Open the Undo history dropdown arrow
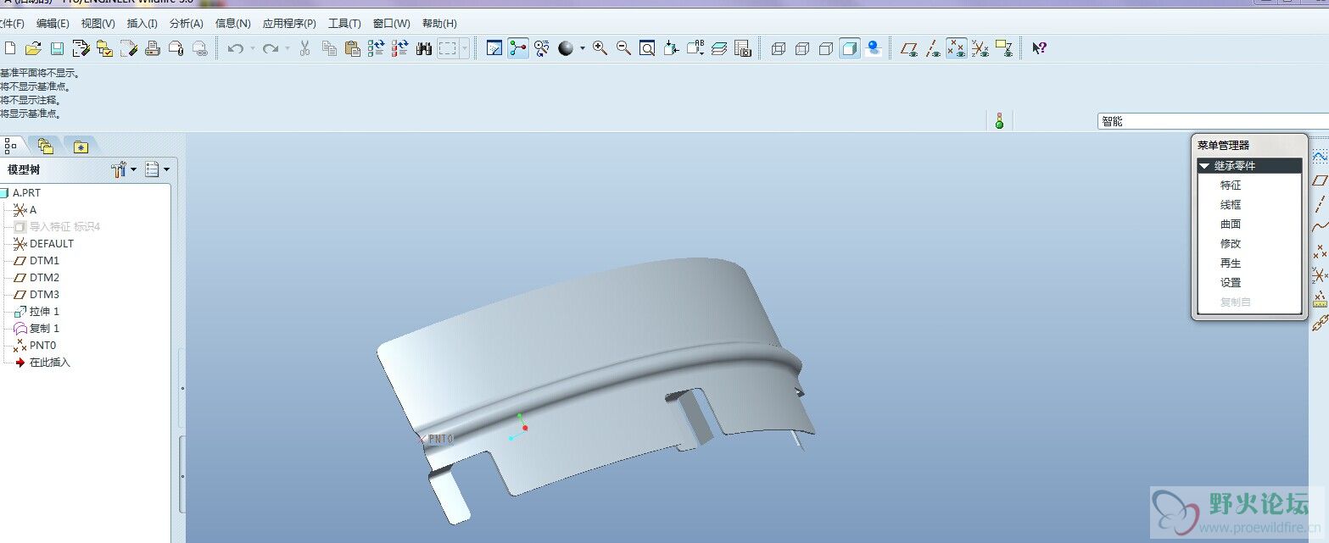1329x543 pixels. (x=252, y=48)
